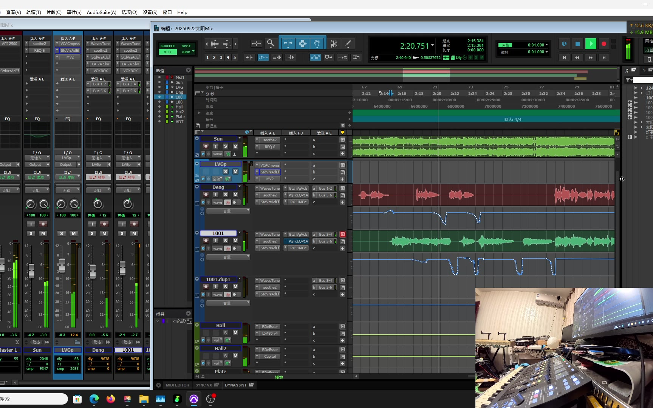This screenshot has height=408, width=653.
Task: Click the green Play transport button
Action: 590,44
